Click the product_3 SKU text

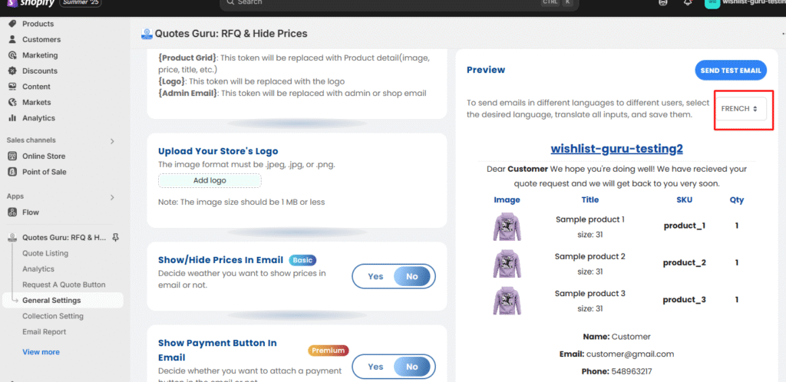[x=684, y=300]
